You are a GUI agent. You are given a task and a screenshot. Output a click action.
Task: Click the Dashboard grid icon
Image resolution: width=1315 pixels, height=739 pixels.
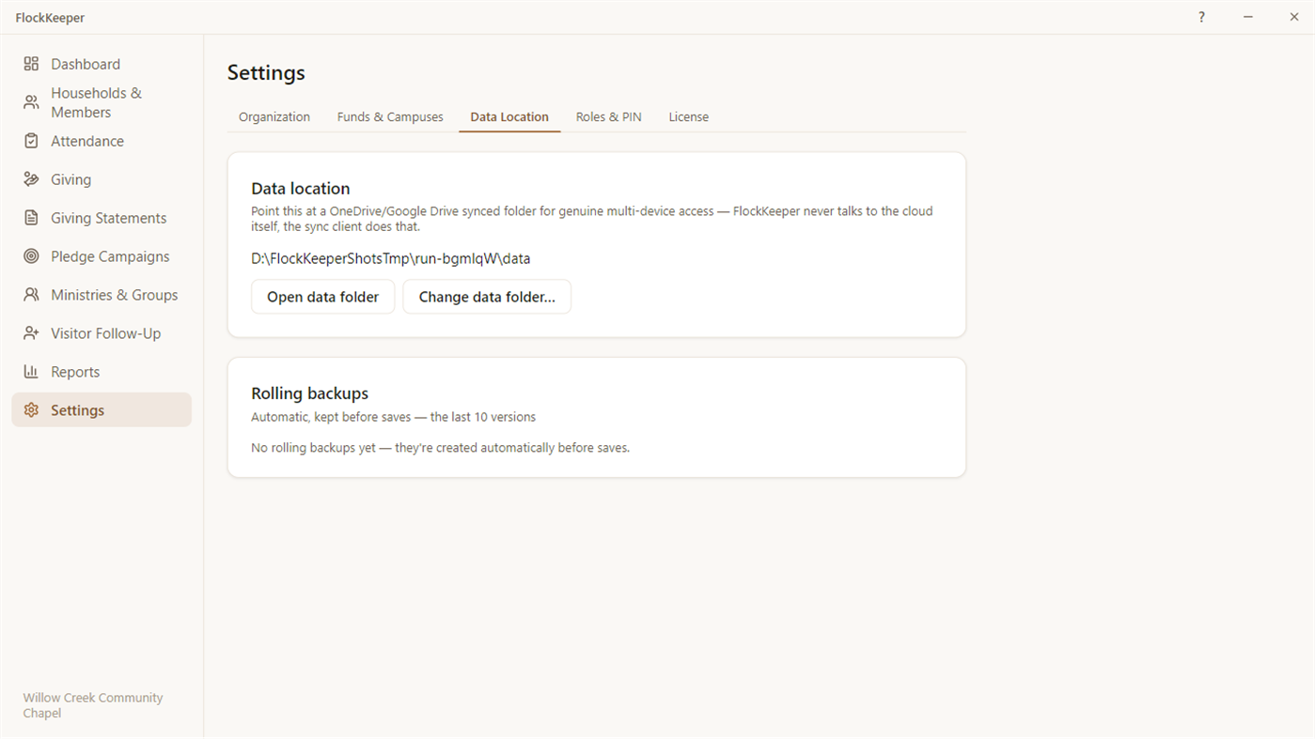coord(31,64)
